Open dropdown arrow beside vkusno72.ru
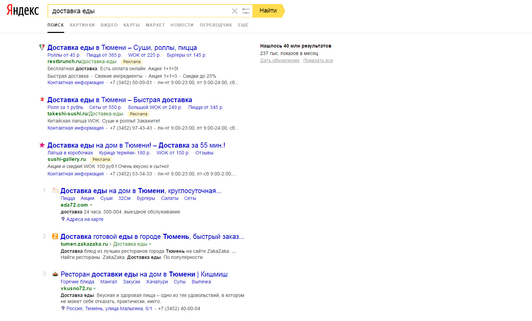Viewport: 532px width, 321px height. (95, 289)
